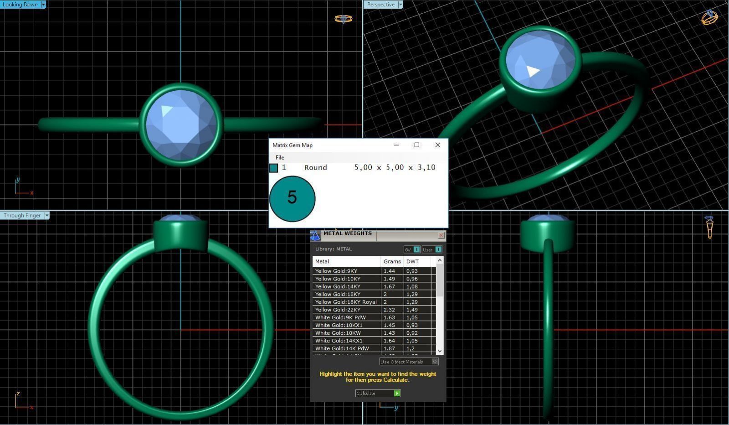Maximize the Matrix Gem Map window
Screen dimensions: 729x425
416,145
